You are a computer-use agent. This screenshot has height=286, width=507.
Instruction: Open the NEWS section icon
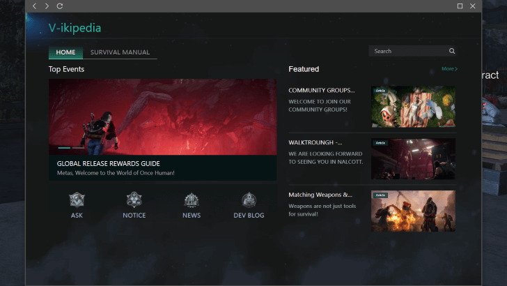tap(192, 201)
